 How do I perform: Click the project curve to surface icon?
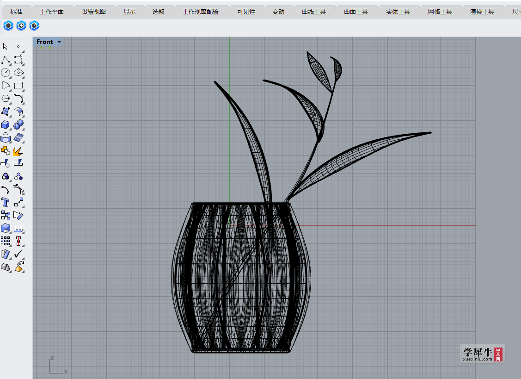[6, 137]
